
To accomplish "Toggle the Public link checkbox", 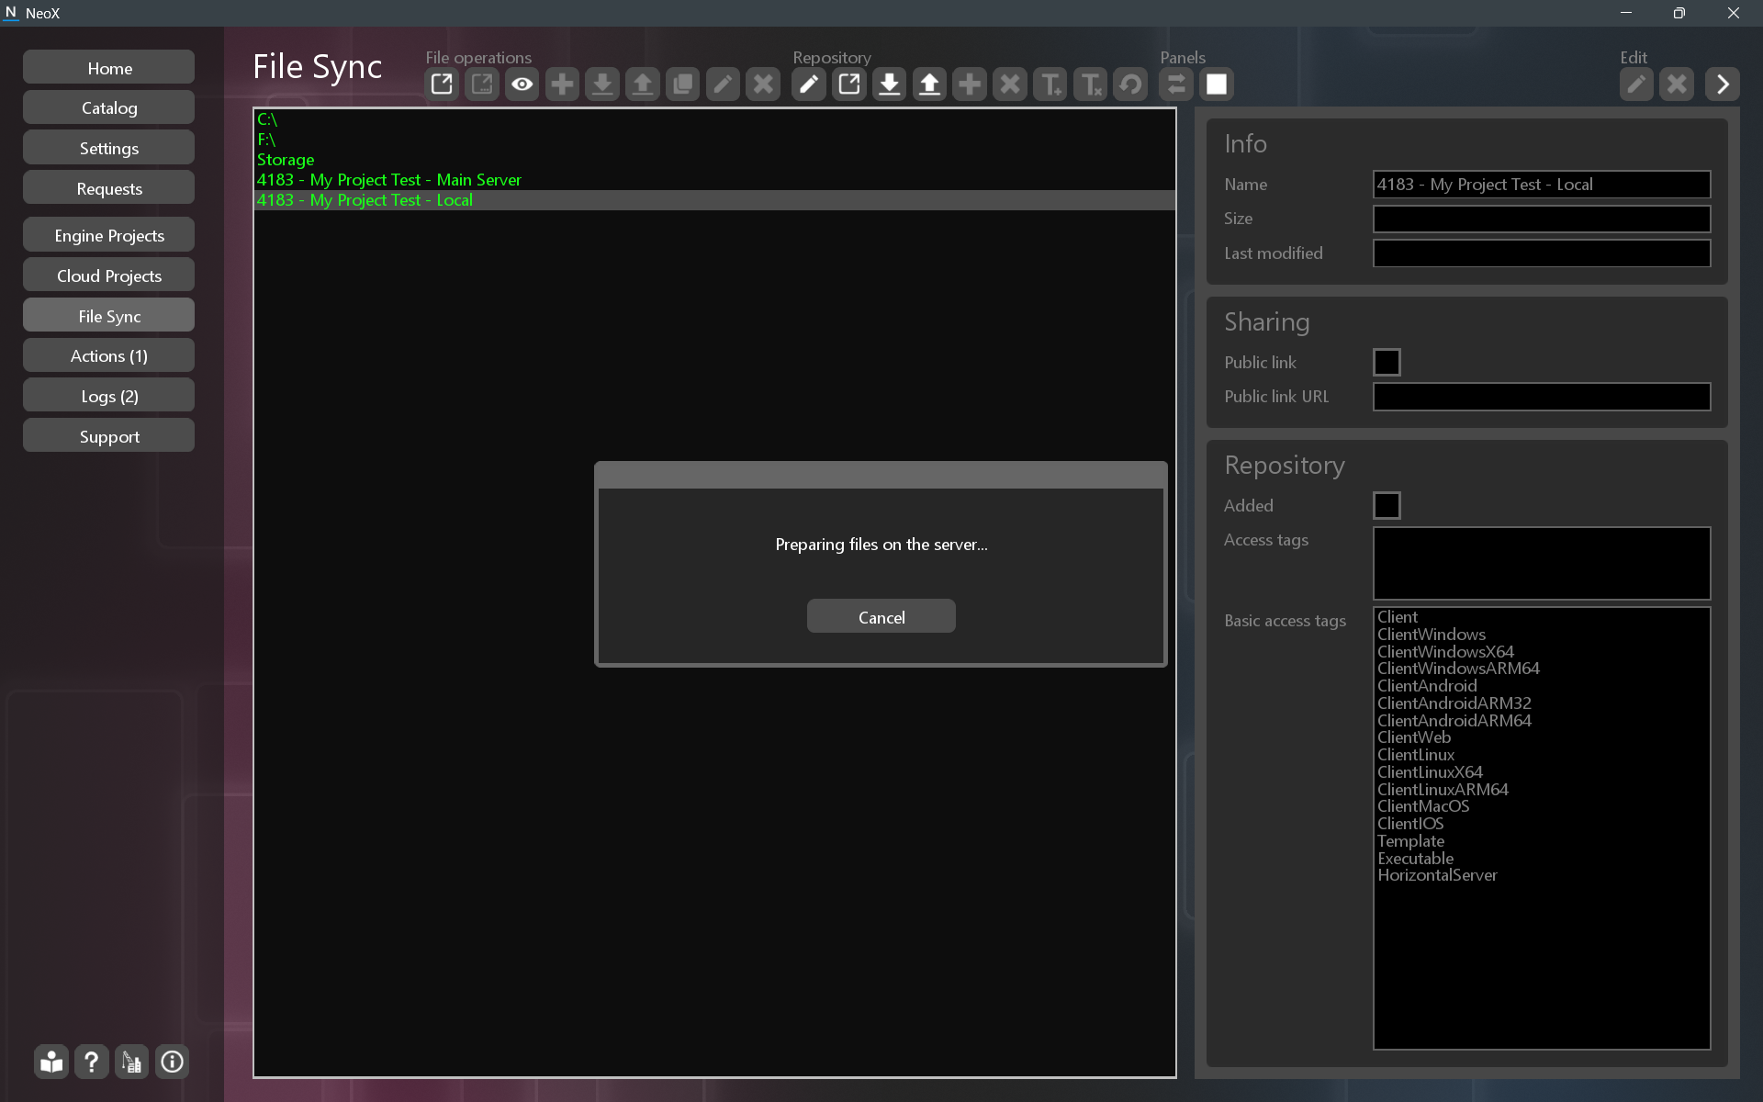I will click(x=1387, y=362).
